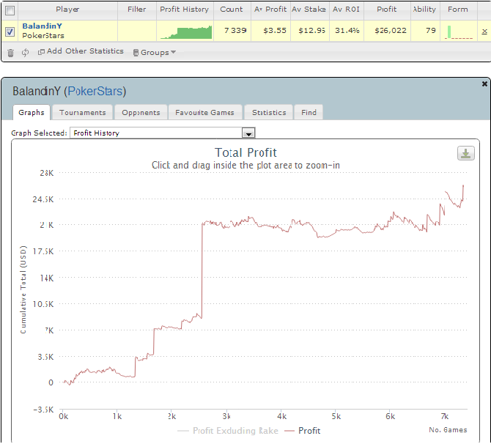Click the Form indicator bar

(x=459, y=32)
